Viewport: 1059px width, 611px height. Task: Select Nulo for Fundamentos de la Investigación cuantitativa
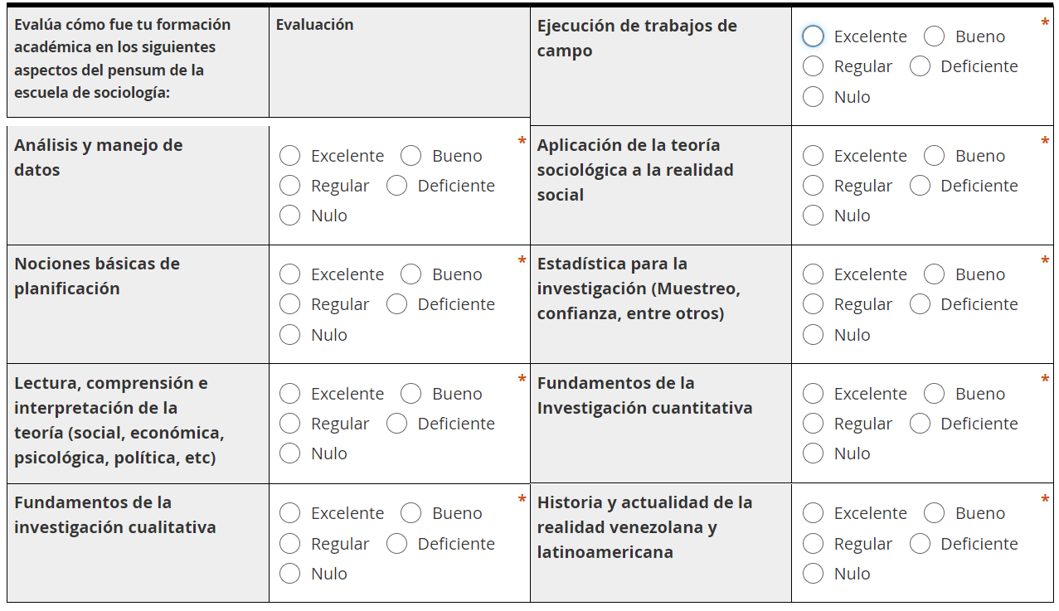tap(813, 453)
